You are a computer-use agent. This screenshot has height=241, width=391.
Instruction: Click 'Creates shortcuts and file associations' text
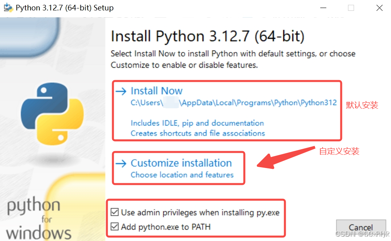198,133
